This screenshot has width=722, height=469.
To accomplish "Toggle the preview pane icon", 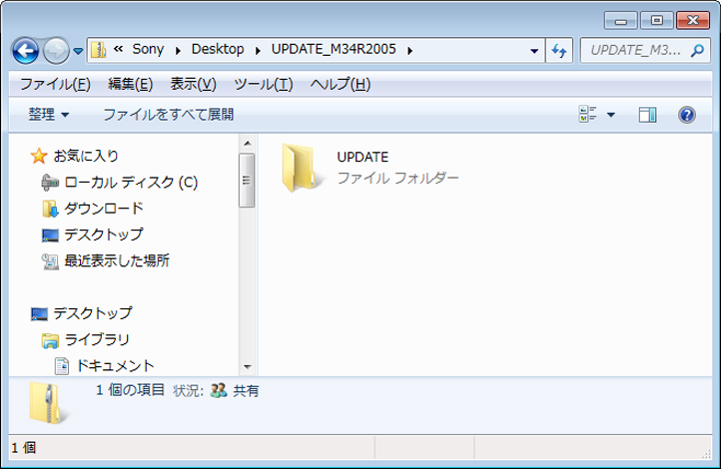I will pos(647,115).
